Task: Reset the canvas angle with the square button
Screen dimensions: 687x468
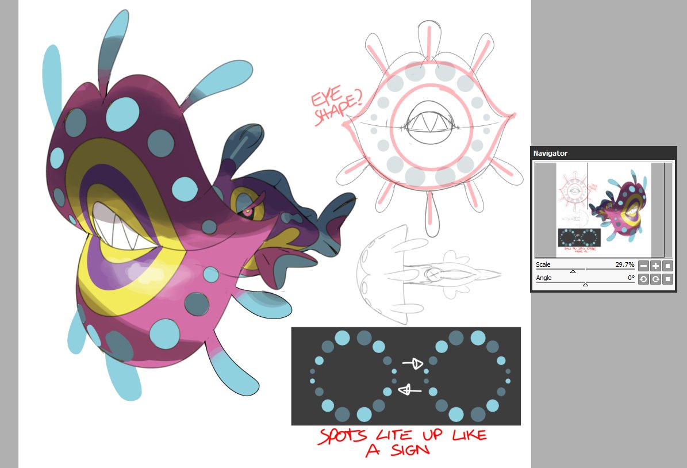Action: click(x=667, y=279)
